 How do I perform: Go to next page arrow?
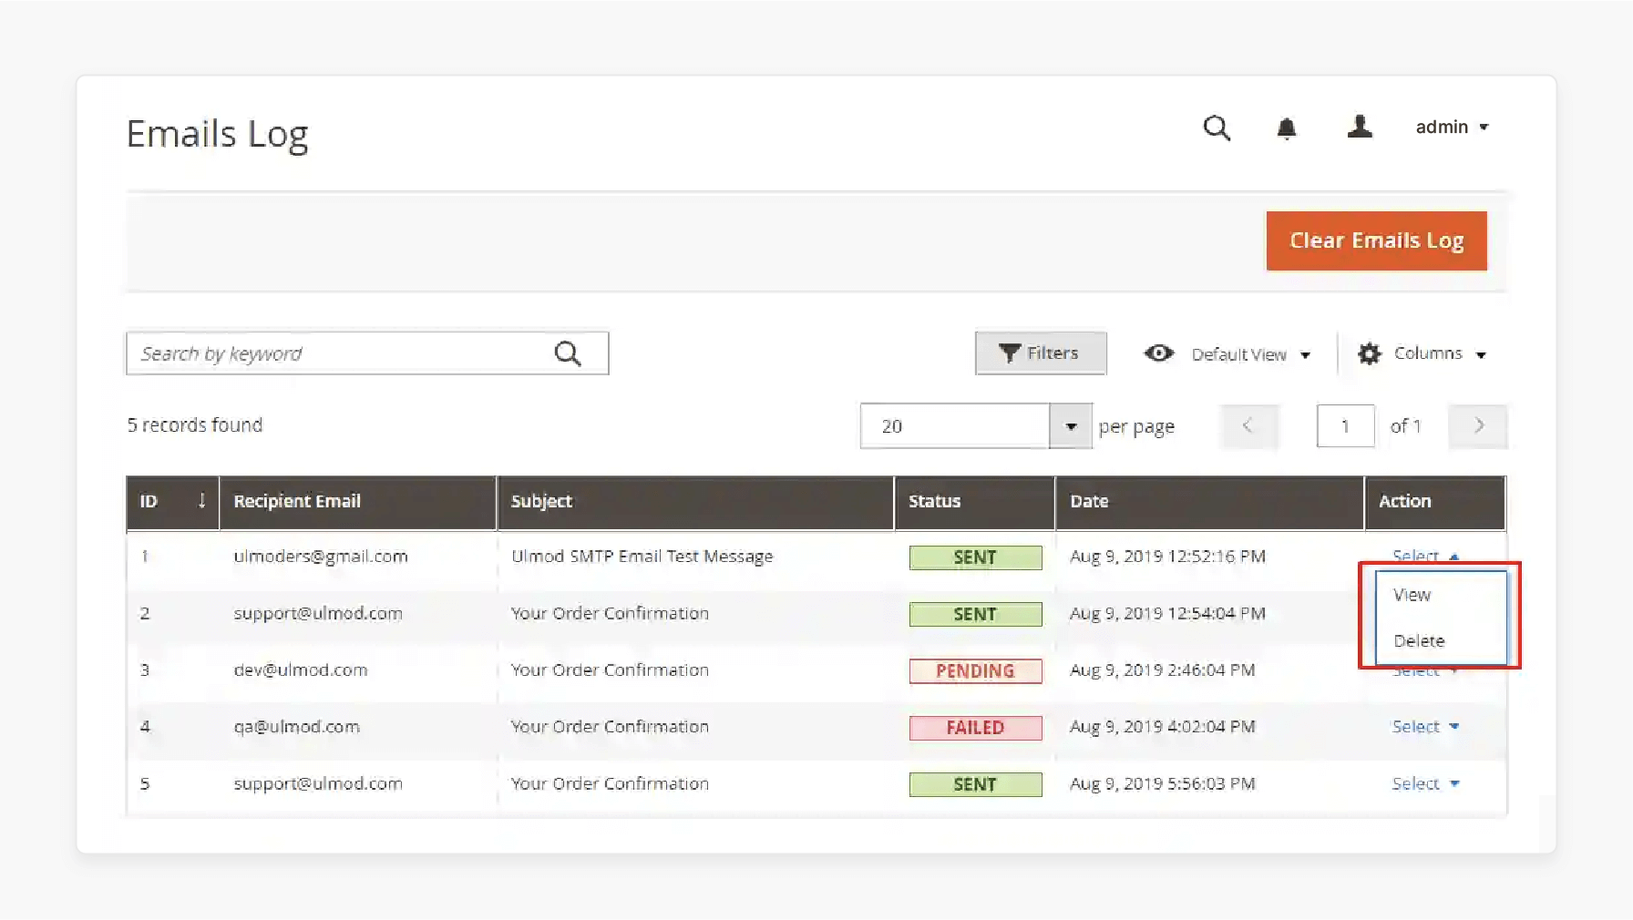click(x=1478, y=425)
